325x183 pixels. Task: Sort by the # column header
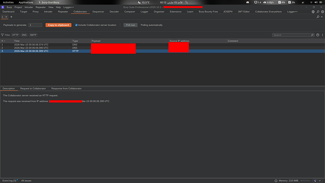tap(7, 41)
